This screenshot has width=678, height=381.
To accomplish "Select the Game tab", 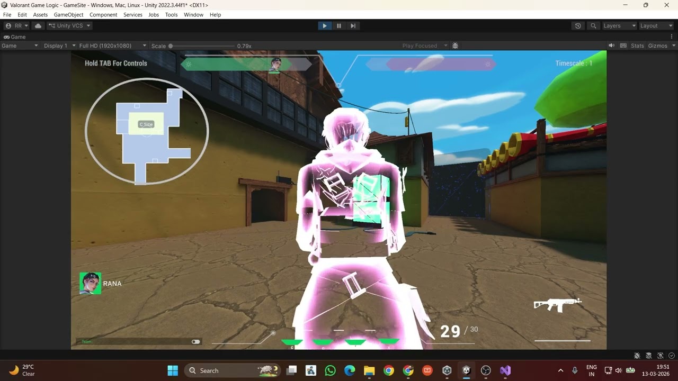I will point(15,37).
